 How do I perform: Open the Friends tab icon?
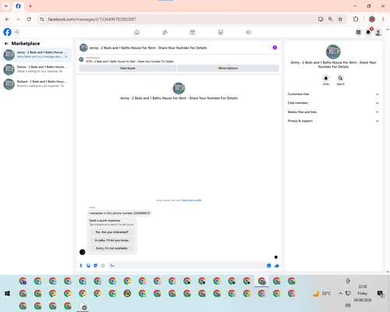pos(165,32)
